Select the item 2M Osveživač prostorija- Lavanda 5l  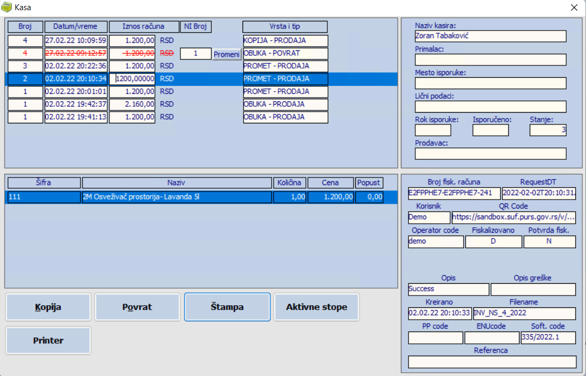pos(177,197)
